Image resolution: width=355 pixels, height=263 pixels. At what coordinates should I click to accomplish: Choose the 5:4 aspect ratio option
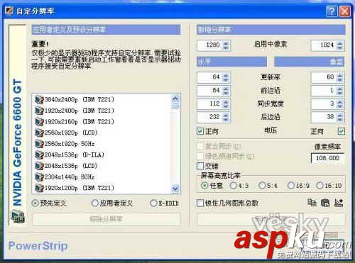tap(262, 186)
